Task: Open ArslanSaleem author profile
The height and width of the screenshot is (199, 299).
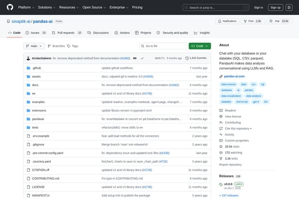Action: click(41, 58)
